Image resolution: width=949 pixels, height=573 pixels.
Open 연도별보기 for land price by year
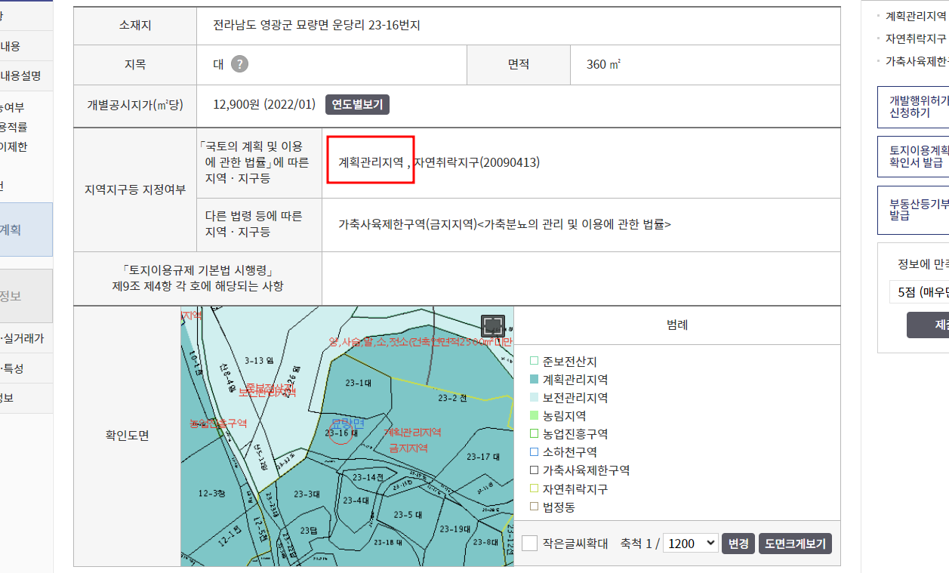pos(357,104)
